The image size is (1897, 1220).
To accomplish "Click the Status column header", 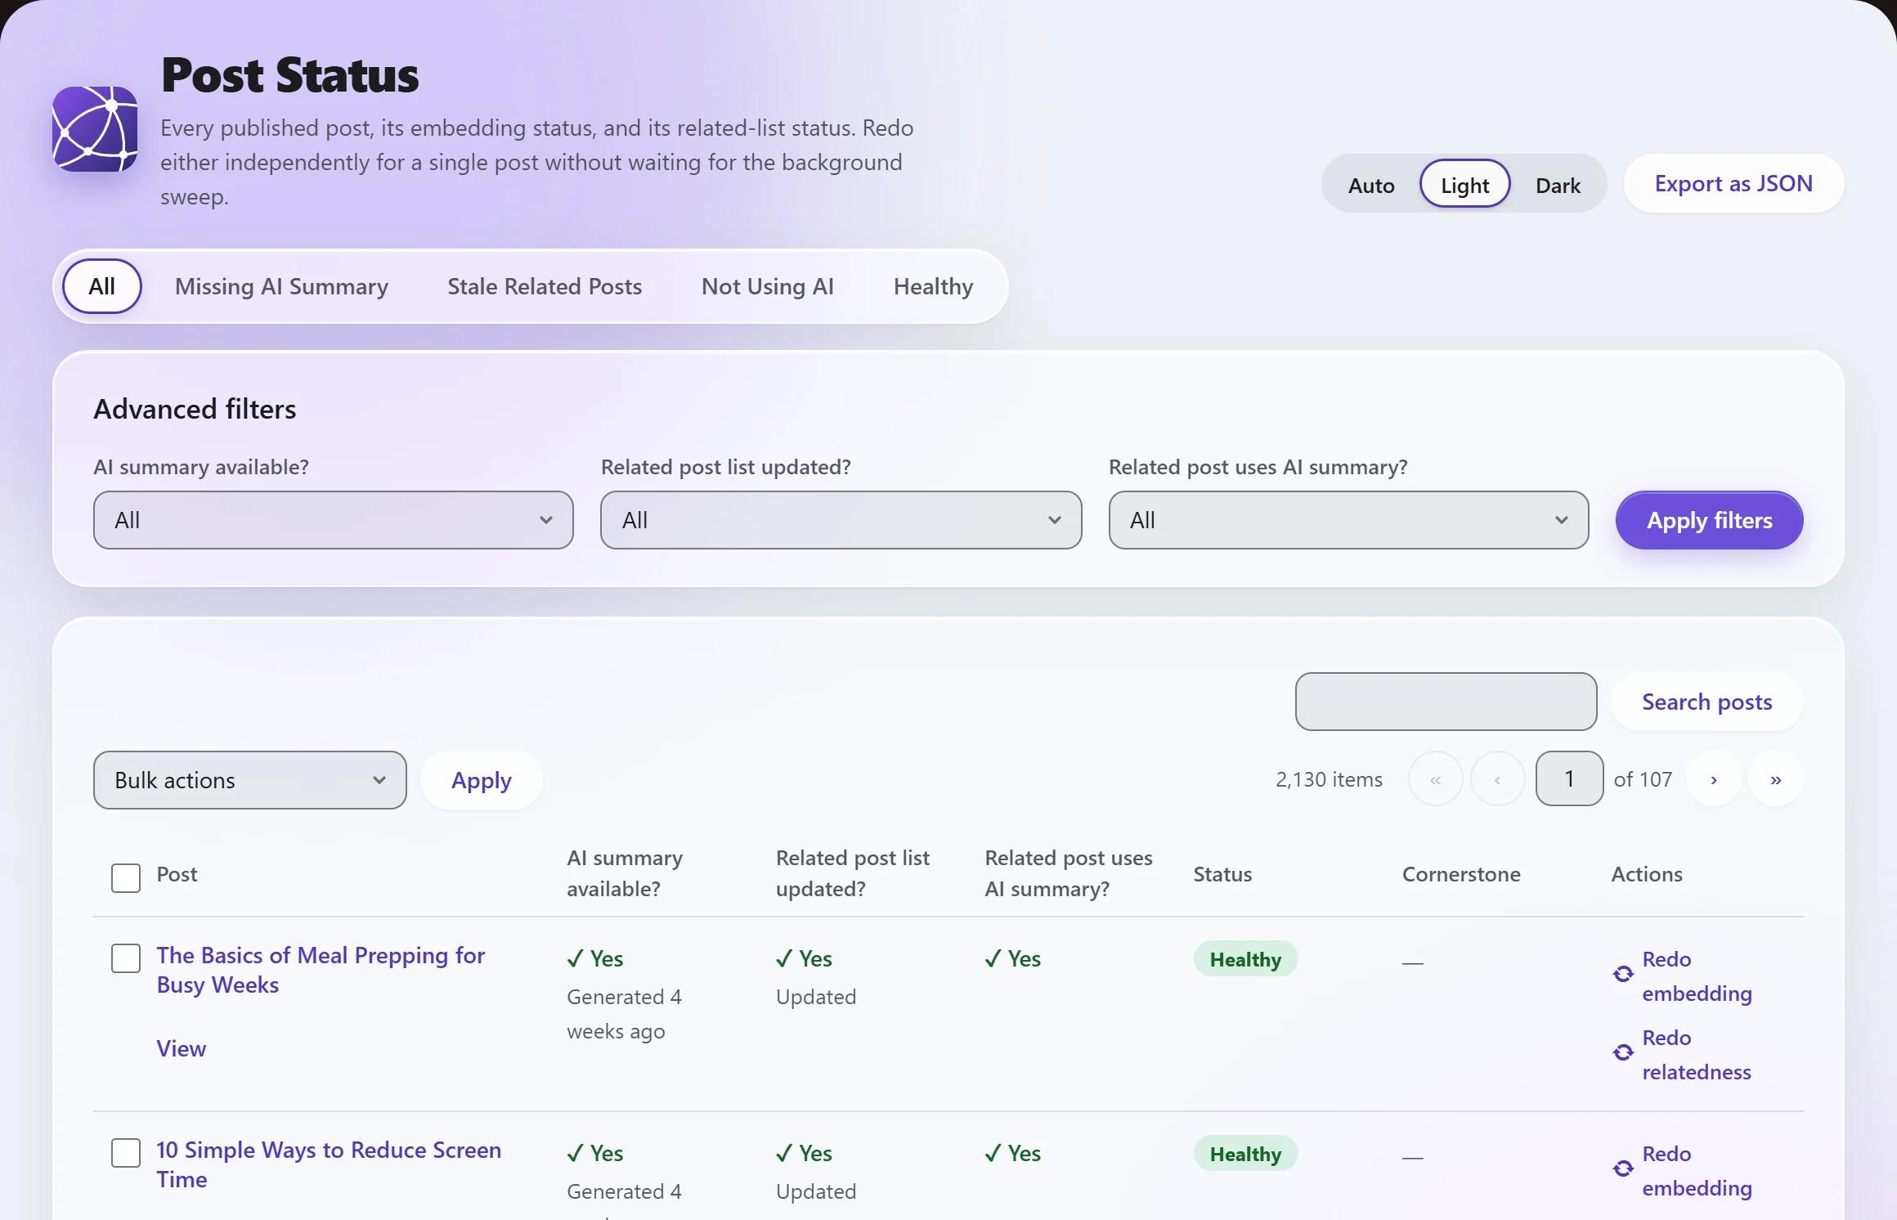I will click(x=1222, y=874).
